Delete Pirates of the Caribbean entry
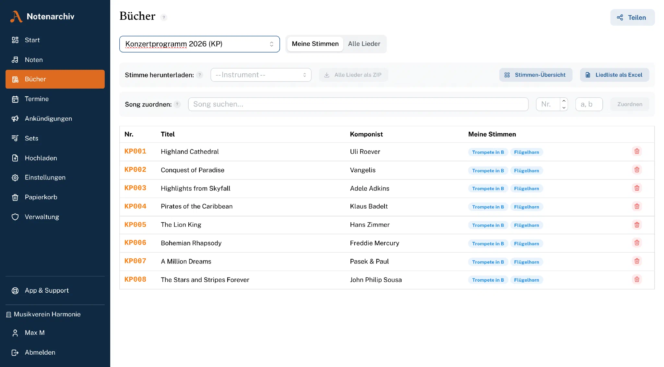Image resolution: width=664 pixels, height=367 pixels. pos(637,206)
